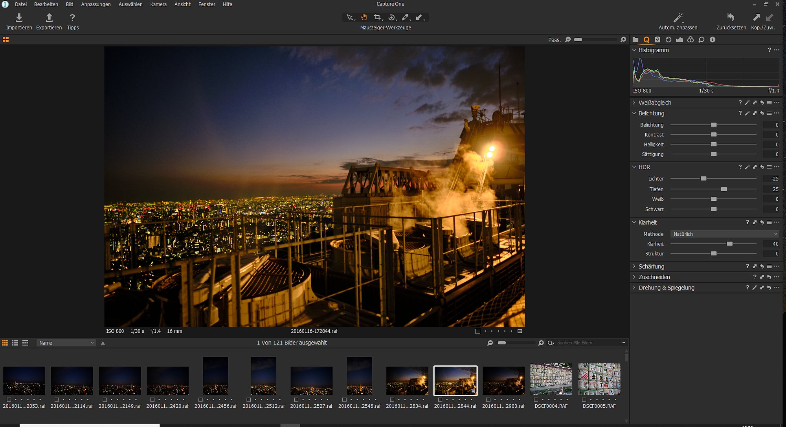Switch browser to list view icon
This screenshot has height=427, width=786.
pyautogui.click(x=15, y=343)
